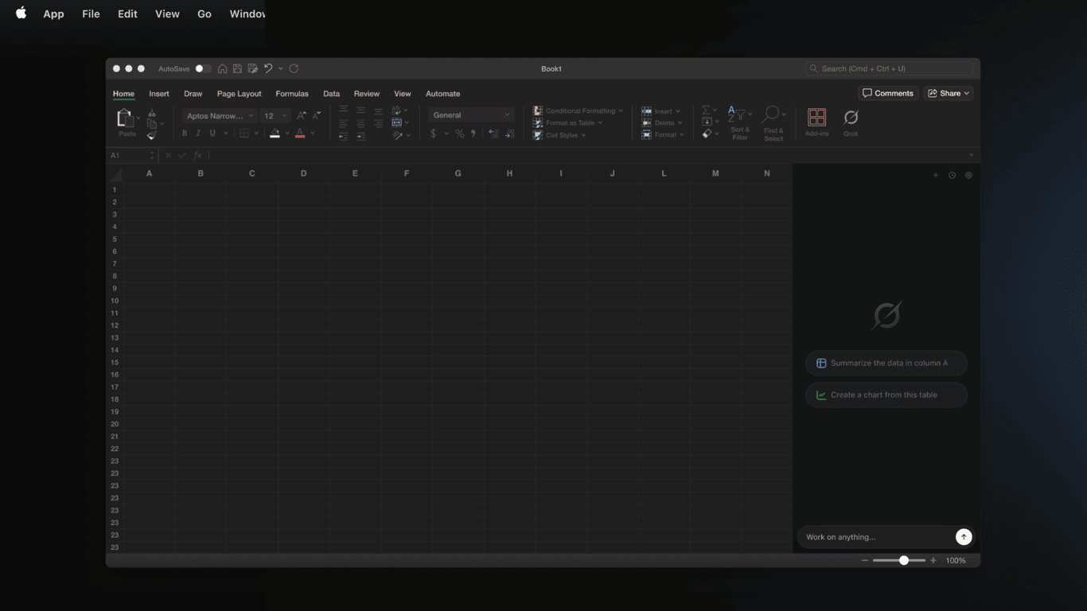Viewport: 1087px width, 611px height.
Task: Click the Decrease Indent icon
Action: [343, 137]
